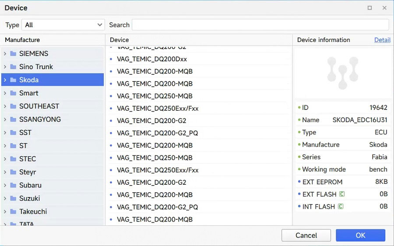Click the Smart folder icon
This screenshot has width=394, height=246.
pos(13,93)
